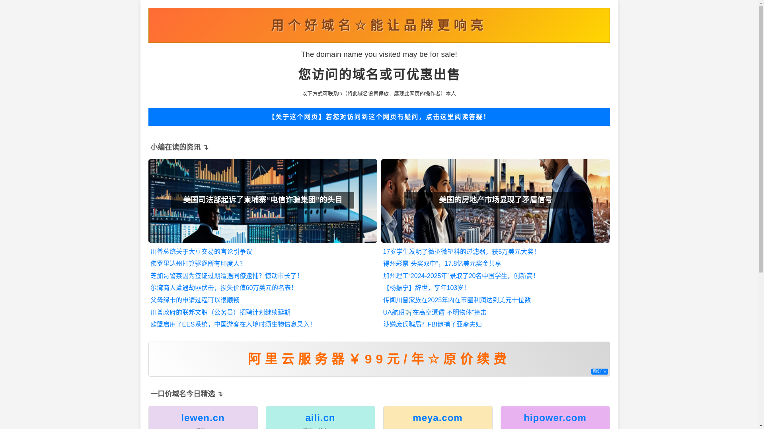The image size is (764, 429).
Task: Open the Irvine businessman watch robbery link
Action: 222,288
